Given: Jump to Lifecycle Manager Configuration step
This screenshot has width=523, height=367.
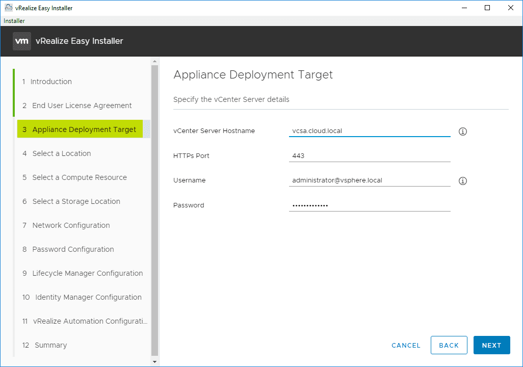Looking at the screenshot, I should click(x=87, y=273).
